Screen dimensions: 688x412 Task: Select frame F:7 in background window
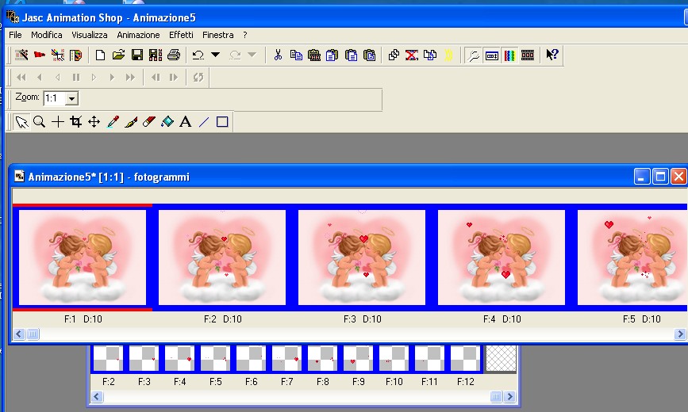tap(287, 358)
